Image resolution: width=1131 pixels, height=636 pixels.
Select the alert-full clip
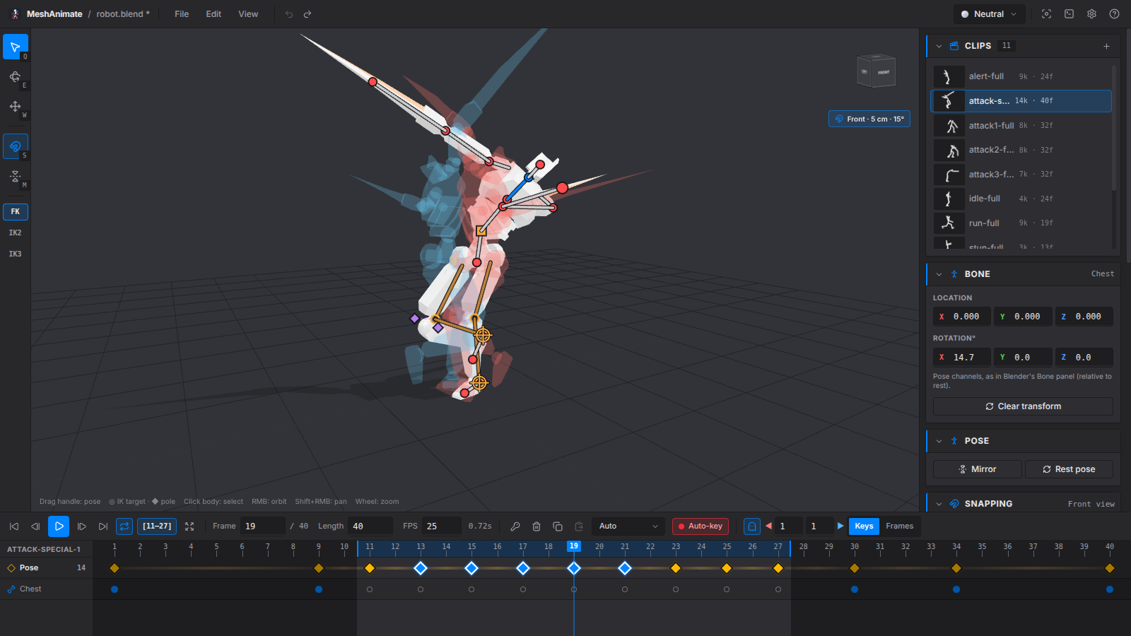[x=1021, y=76]
